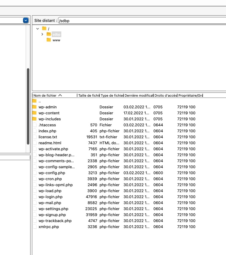Screen dimensions: 226x255
Task: Click the wp-config.php file icon
Action: (35, 173)
